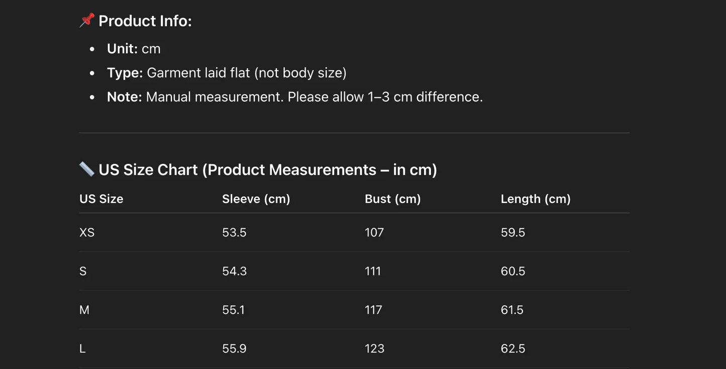Viewport: 726px width, 369px height.
Task: Click the Bust (cm) column header
Action: [393, 199]
